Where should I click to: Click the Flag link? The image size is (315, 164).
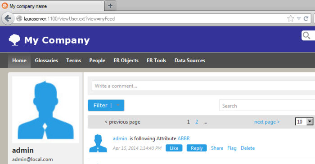(x=232, y=148)
